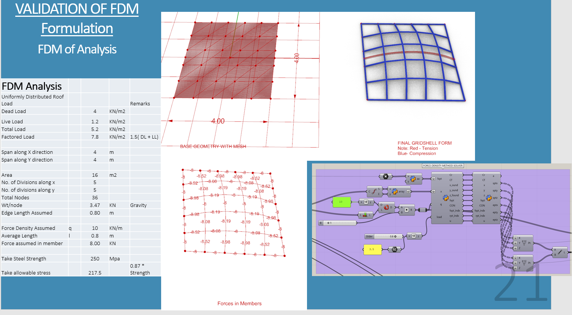This screenshot has height=315, width=572.
Task: Click the Python icon on the FORCE DENSITY METHOD SOLVER
Action: [446, 198]
